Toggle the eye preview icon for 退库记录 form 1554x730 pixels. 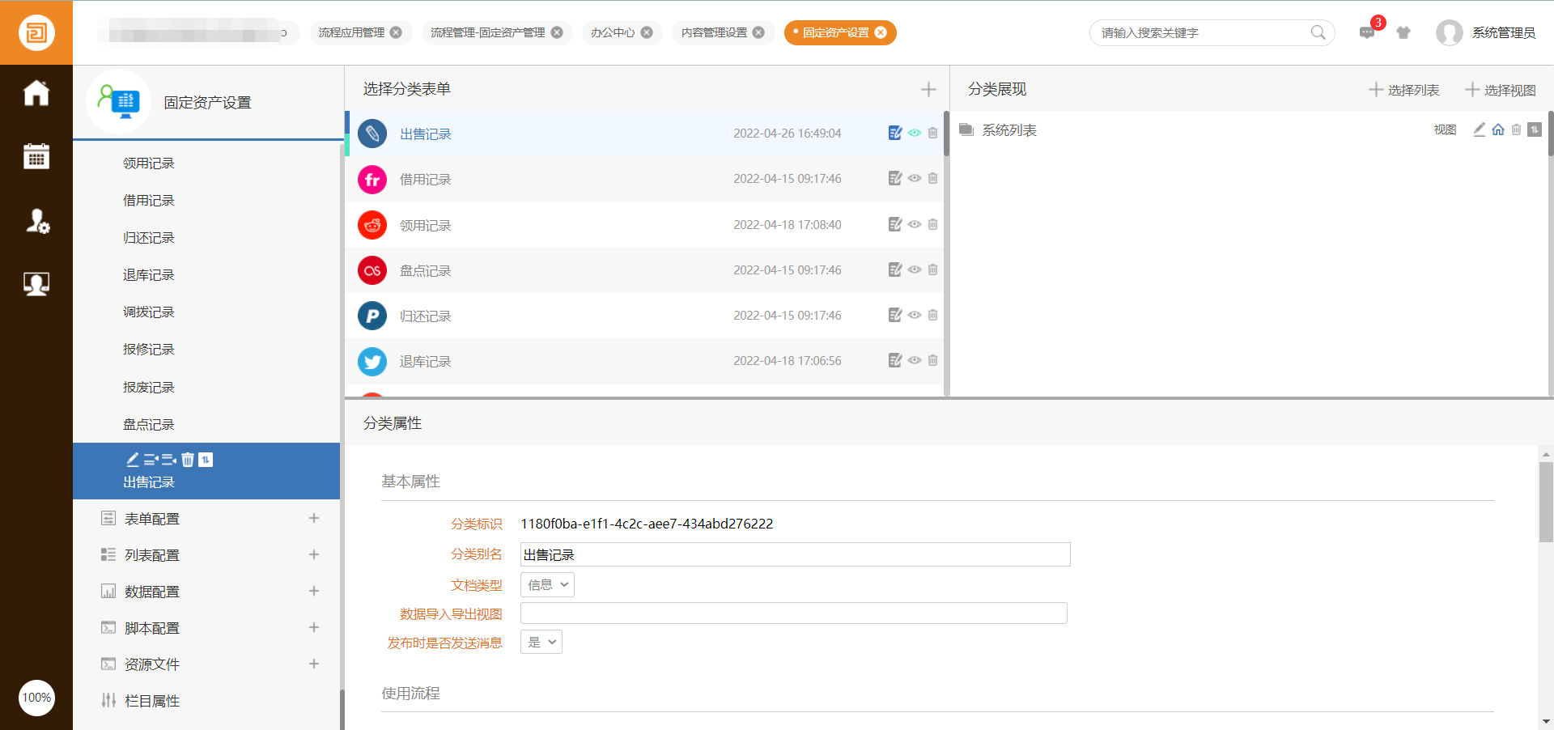point(914,361)
